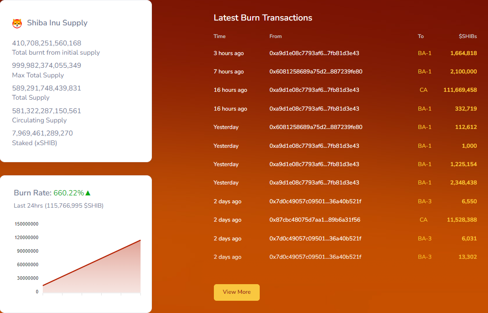Click the Shiba Inu logo icon
The width and height of the screenshot is (488, 313).
pyautogui.click(x=17, y=23)
